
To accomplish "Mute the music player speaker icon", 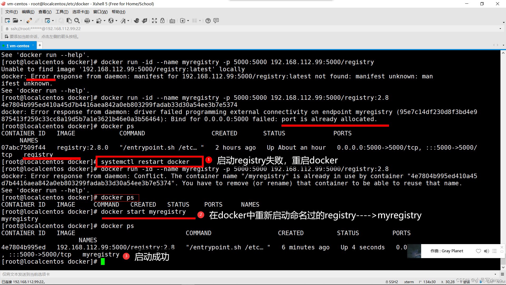I will point(486,251).
